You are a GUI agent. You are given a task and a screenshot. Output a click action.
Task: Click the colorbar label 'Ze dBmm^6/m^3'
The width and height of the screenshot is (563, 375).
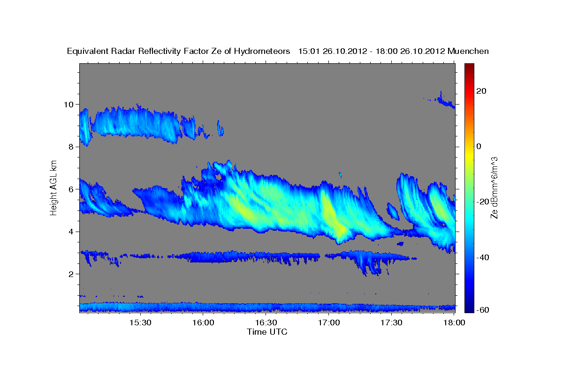click(494, 187)
